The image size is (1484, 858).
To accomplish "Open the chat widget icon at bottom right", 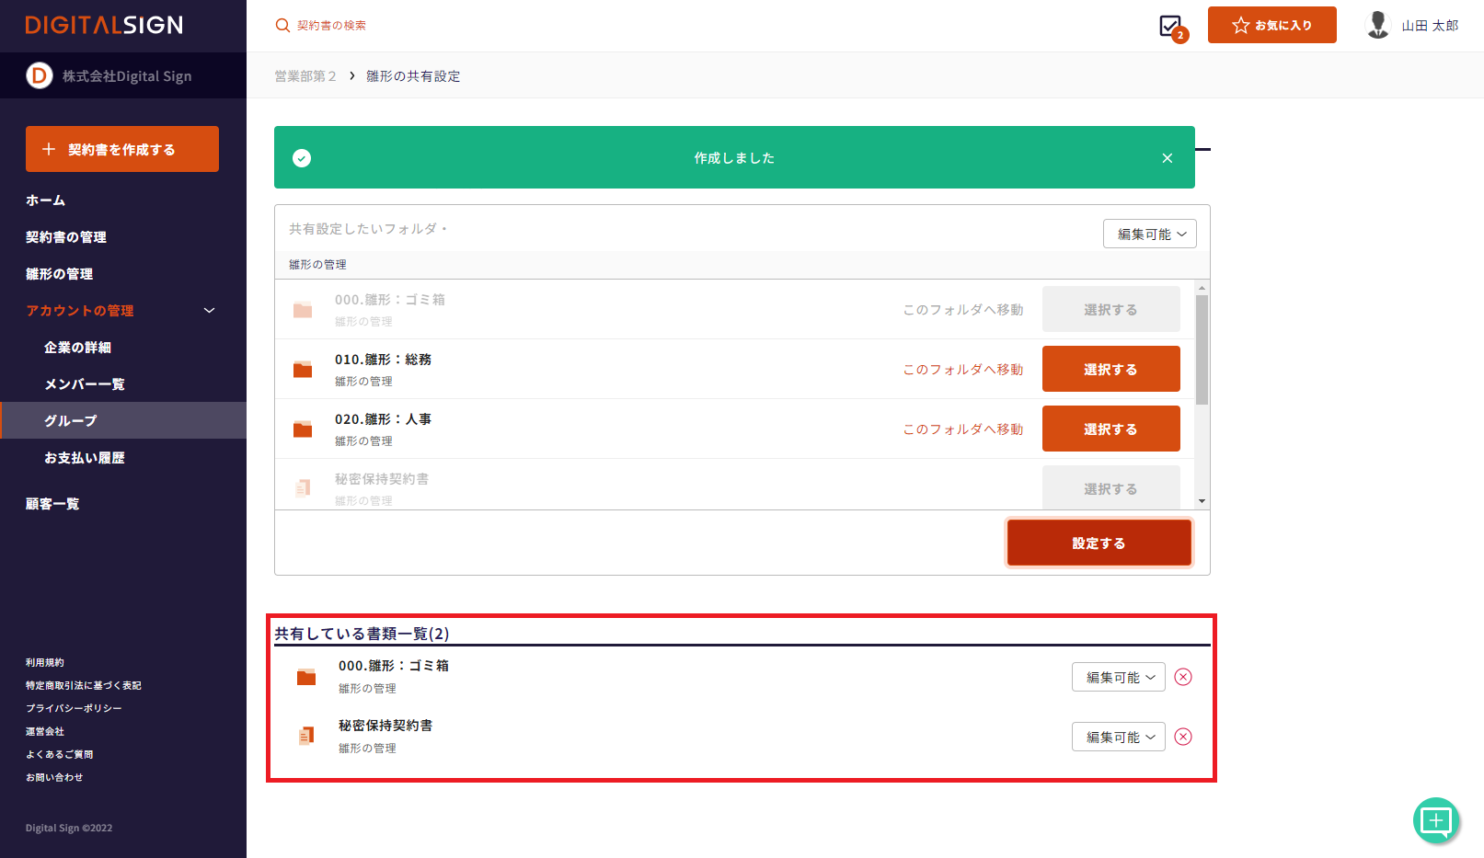I will click(x=1435, y=819).
